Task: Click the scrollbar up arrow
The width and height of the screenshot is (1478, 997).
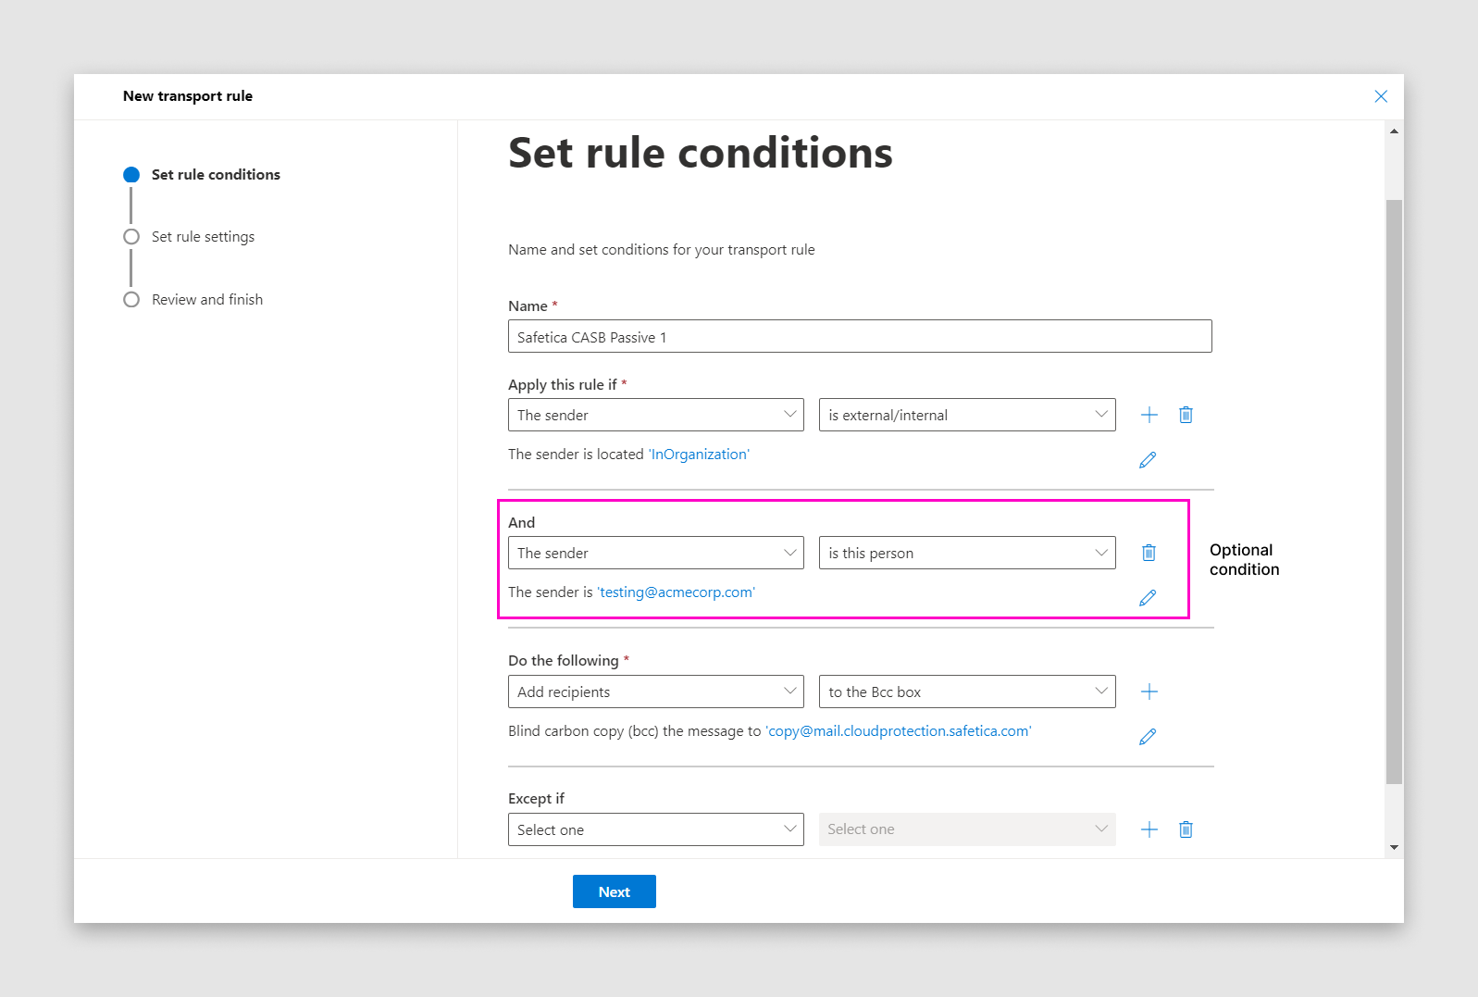Action: 1394,131
